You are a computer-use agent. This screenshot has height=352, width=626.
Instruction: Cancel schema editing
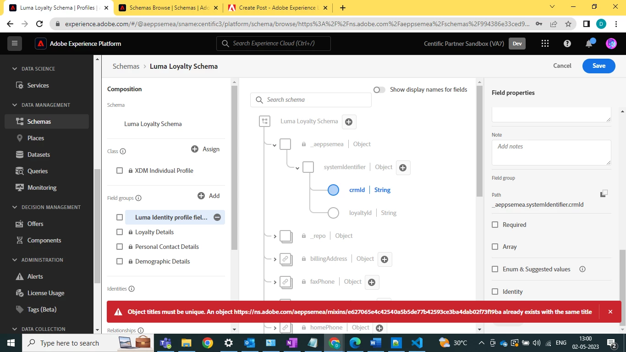562,66
